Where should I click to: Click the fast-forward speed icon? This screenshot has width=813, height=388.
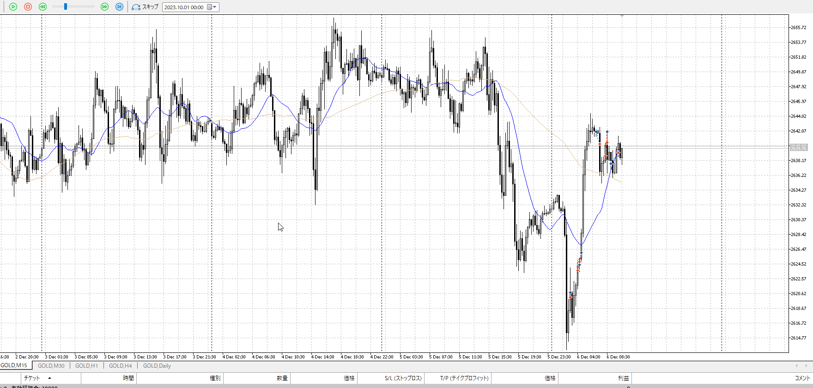[104, 7]
